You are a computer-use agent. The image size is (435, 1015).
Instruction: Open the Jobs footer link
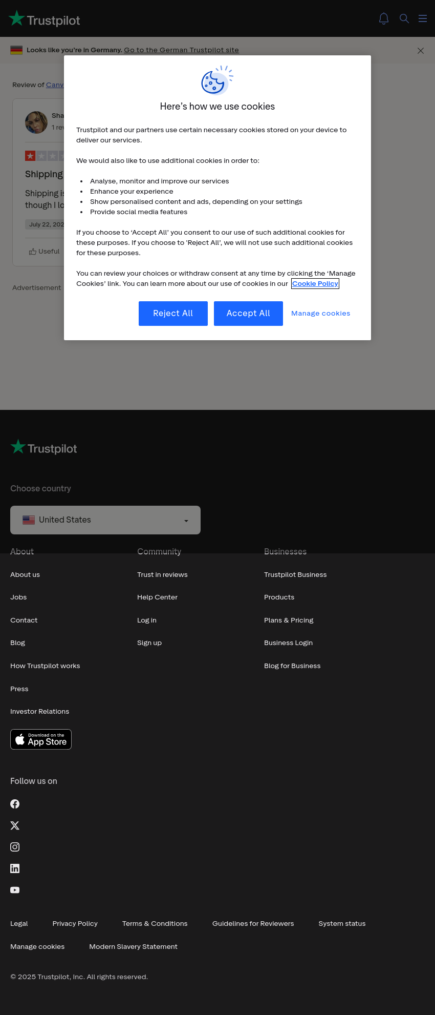coord(18,597)
